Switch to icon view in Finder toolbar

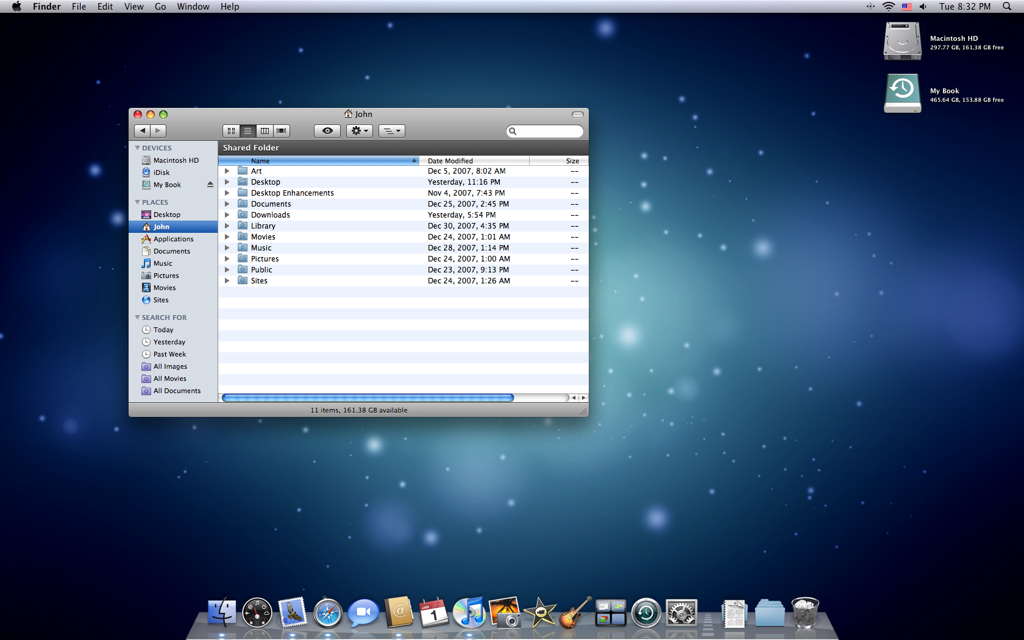click(x=231, y=131)
